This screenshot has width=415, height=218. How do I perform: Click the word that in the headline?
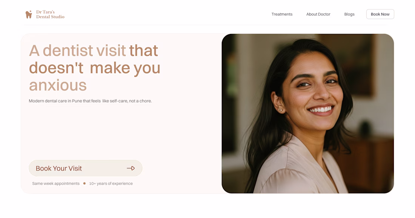pyautogui.click(x=143, y=51)
